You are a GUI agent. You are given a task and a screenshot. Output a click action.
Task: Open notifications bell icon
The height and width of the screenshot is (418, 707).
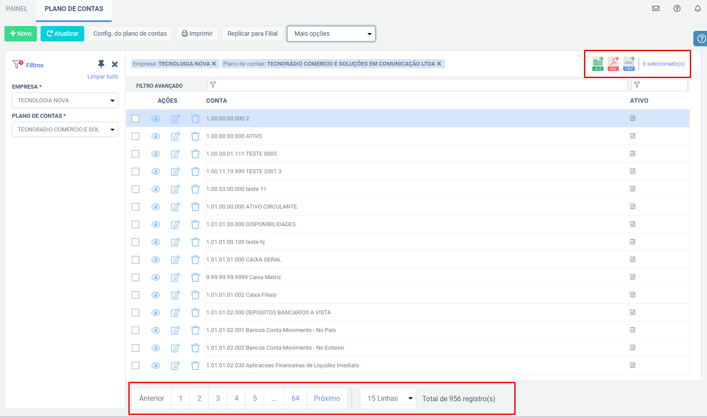click(698, 8)
